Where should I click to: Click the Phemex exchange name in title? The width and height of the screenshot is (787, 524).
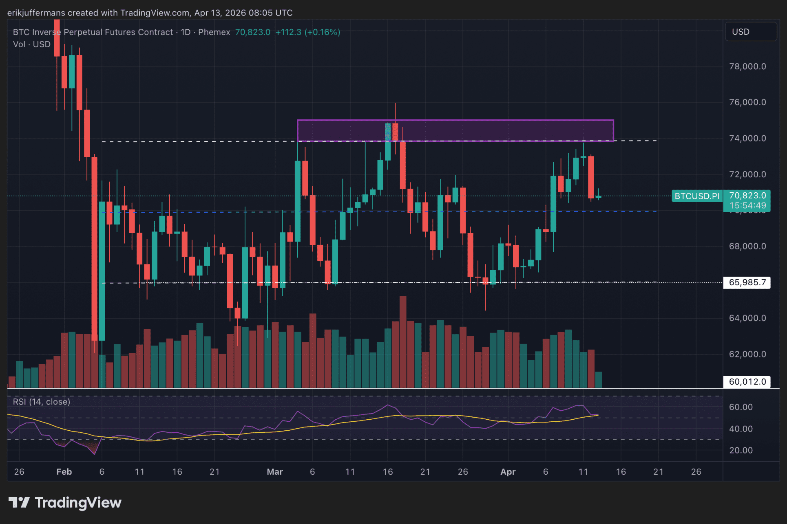coord(214,32)
